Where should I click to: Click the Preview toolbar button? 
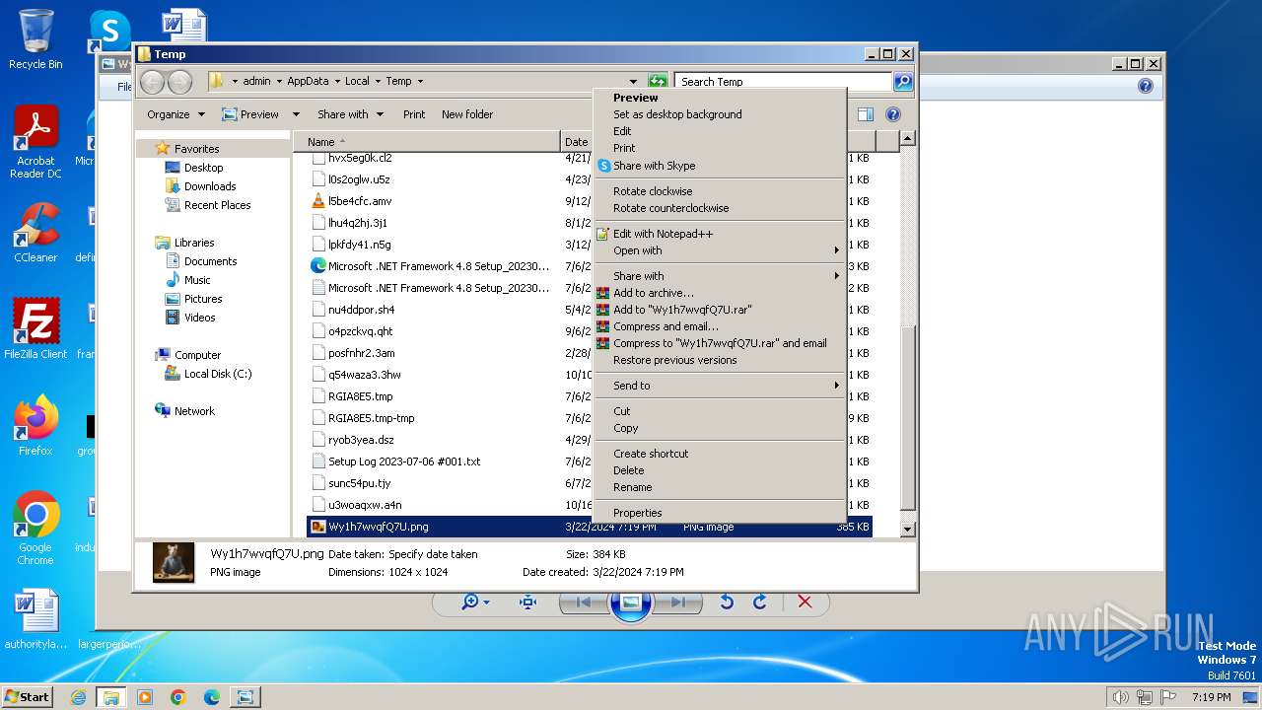click(x=250, y=114)
